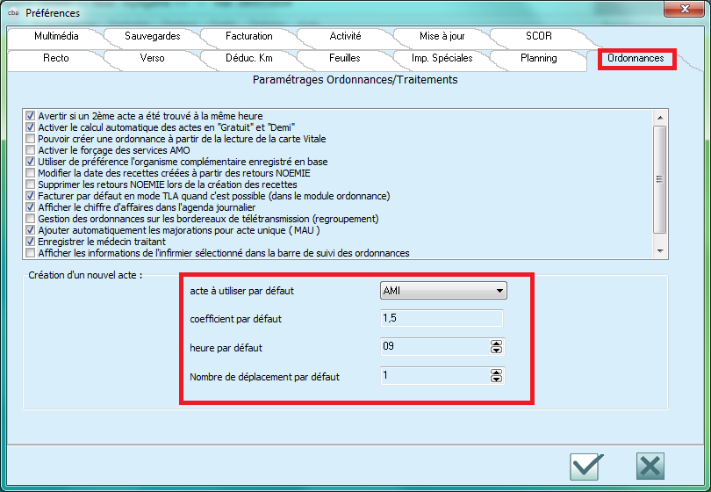This screenshot has width=711, height=492.
Task: Enable "Supprimer les retours NOEMIE" checkbox
Action: (31, 184)
